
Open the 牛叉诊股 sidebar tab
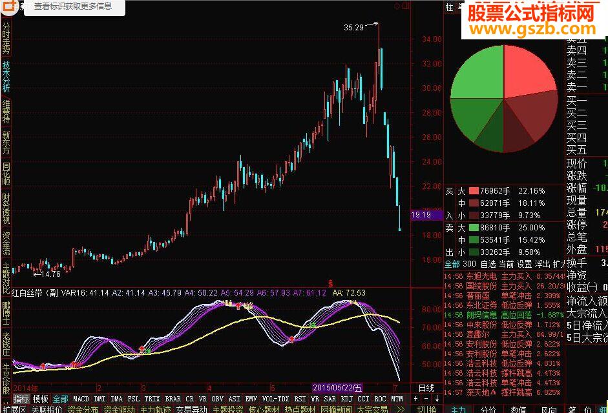(x=6, y=379)
